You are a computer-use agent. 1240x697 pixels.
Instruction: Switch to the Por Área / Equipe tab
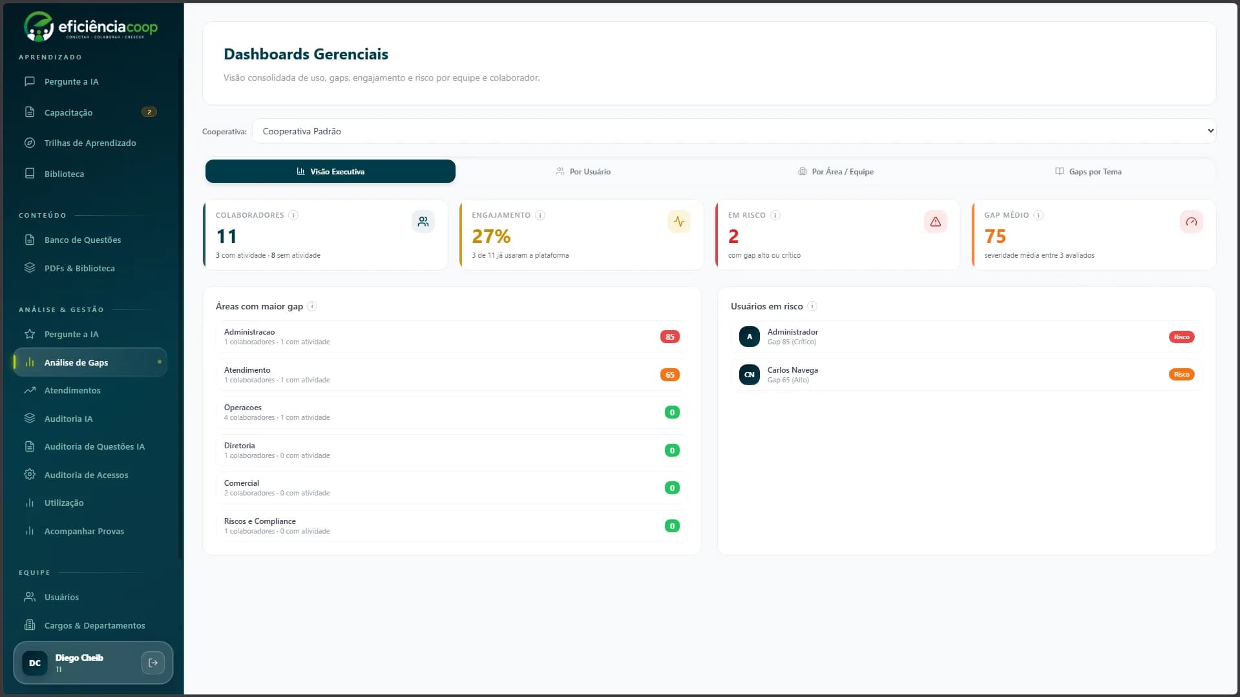pos(835,172)
